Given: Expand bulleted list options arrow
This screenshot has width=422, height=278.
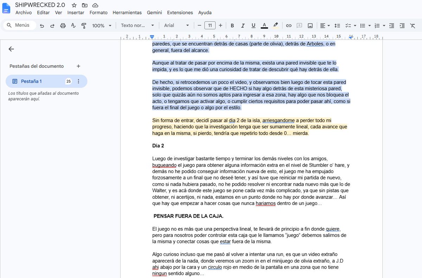Looking at the screenshot, I should [370, 26].
